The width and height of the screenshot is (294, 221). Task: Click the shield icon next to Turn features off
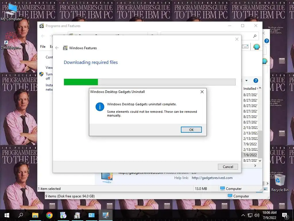pos(41,74)
